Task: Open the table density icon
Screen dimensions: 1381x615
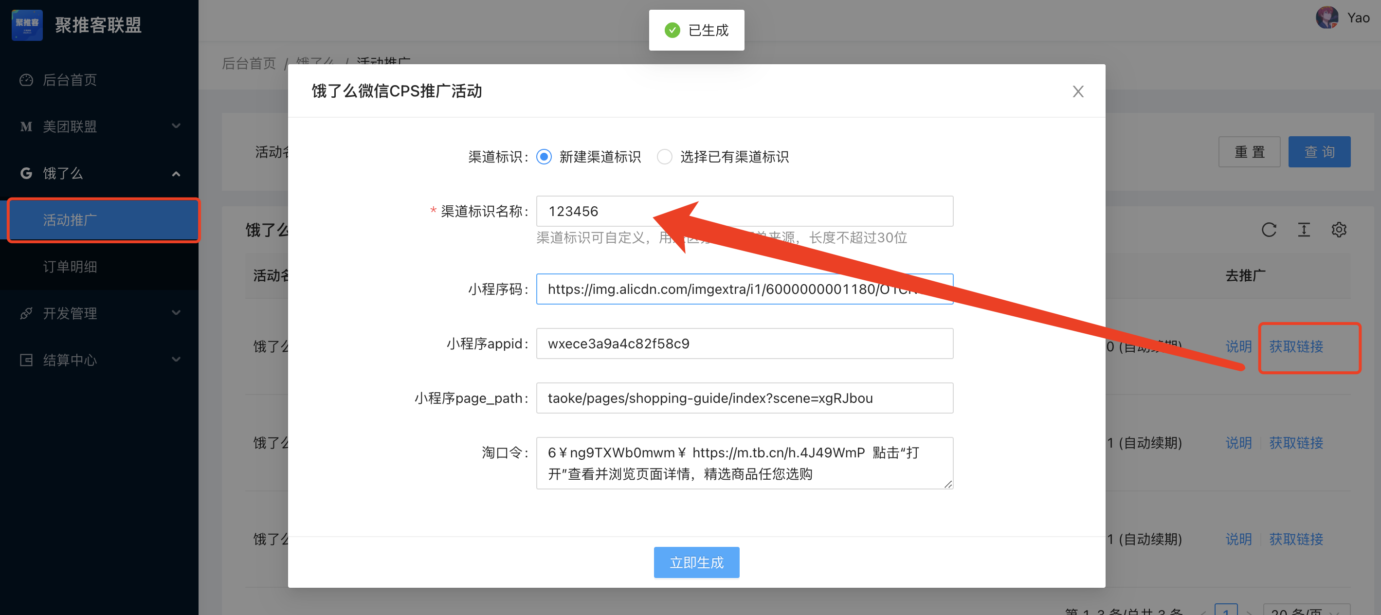Action: [1304, 230]
